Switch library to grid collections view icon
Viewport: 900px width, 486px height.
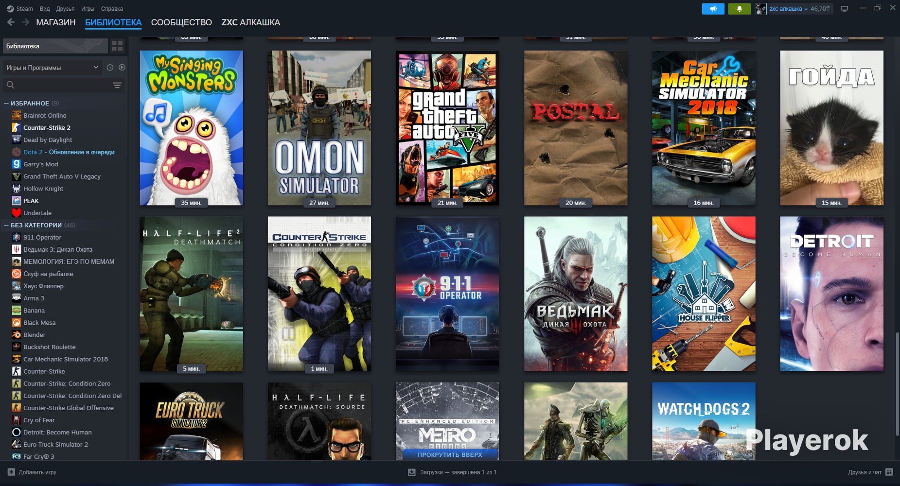click(117, 46)
